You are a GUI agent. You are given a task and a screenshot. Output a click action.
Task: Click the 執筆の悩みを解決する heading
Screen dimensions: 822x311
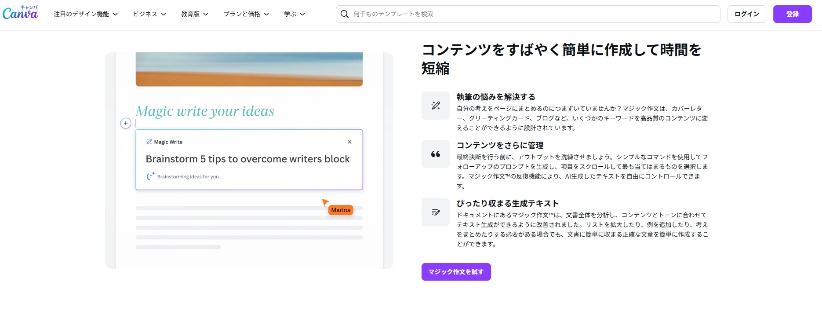coord(496,97)
